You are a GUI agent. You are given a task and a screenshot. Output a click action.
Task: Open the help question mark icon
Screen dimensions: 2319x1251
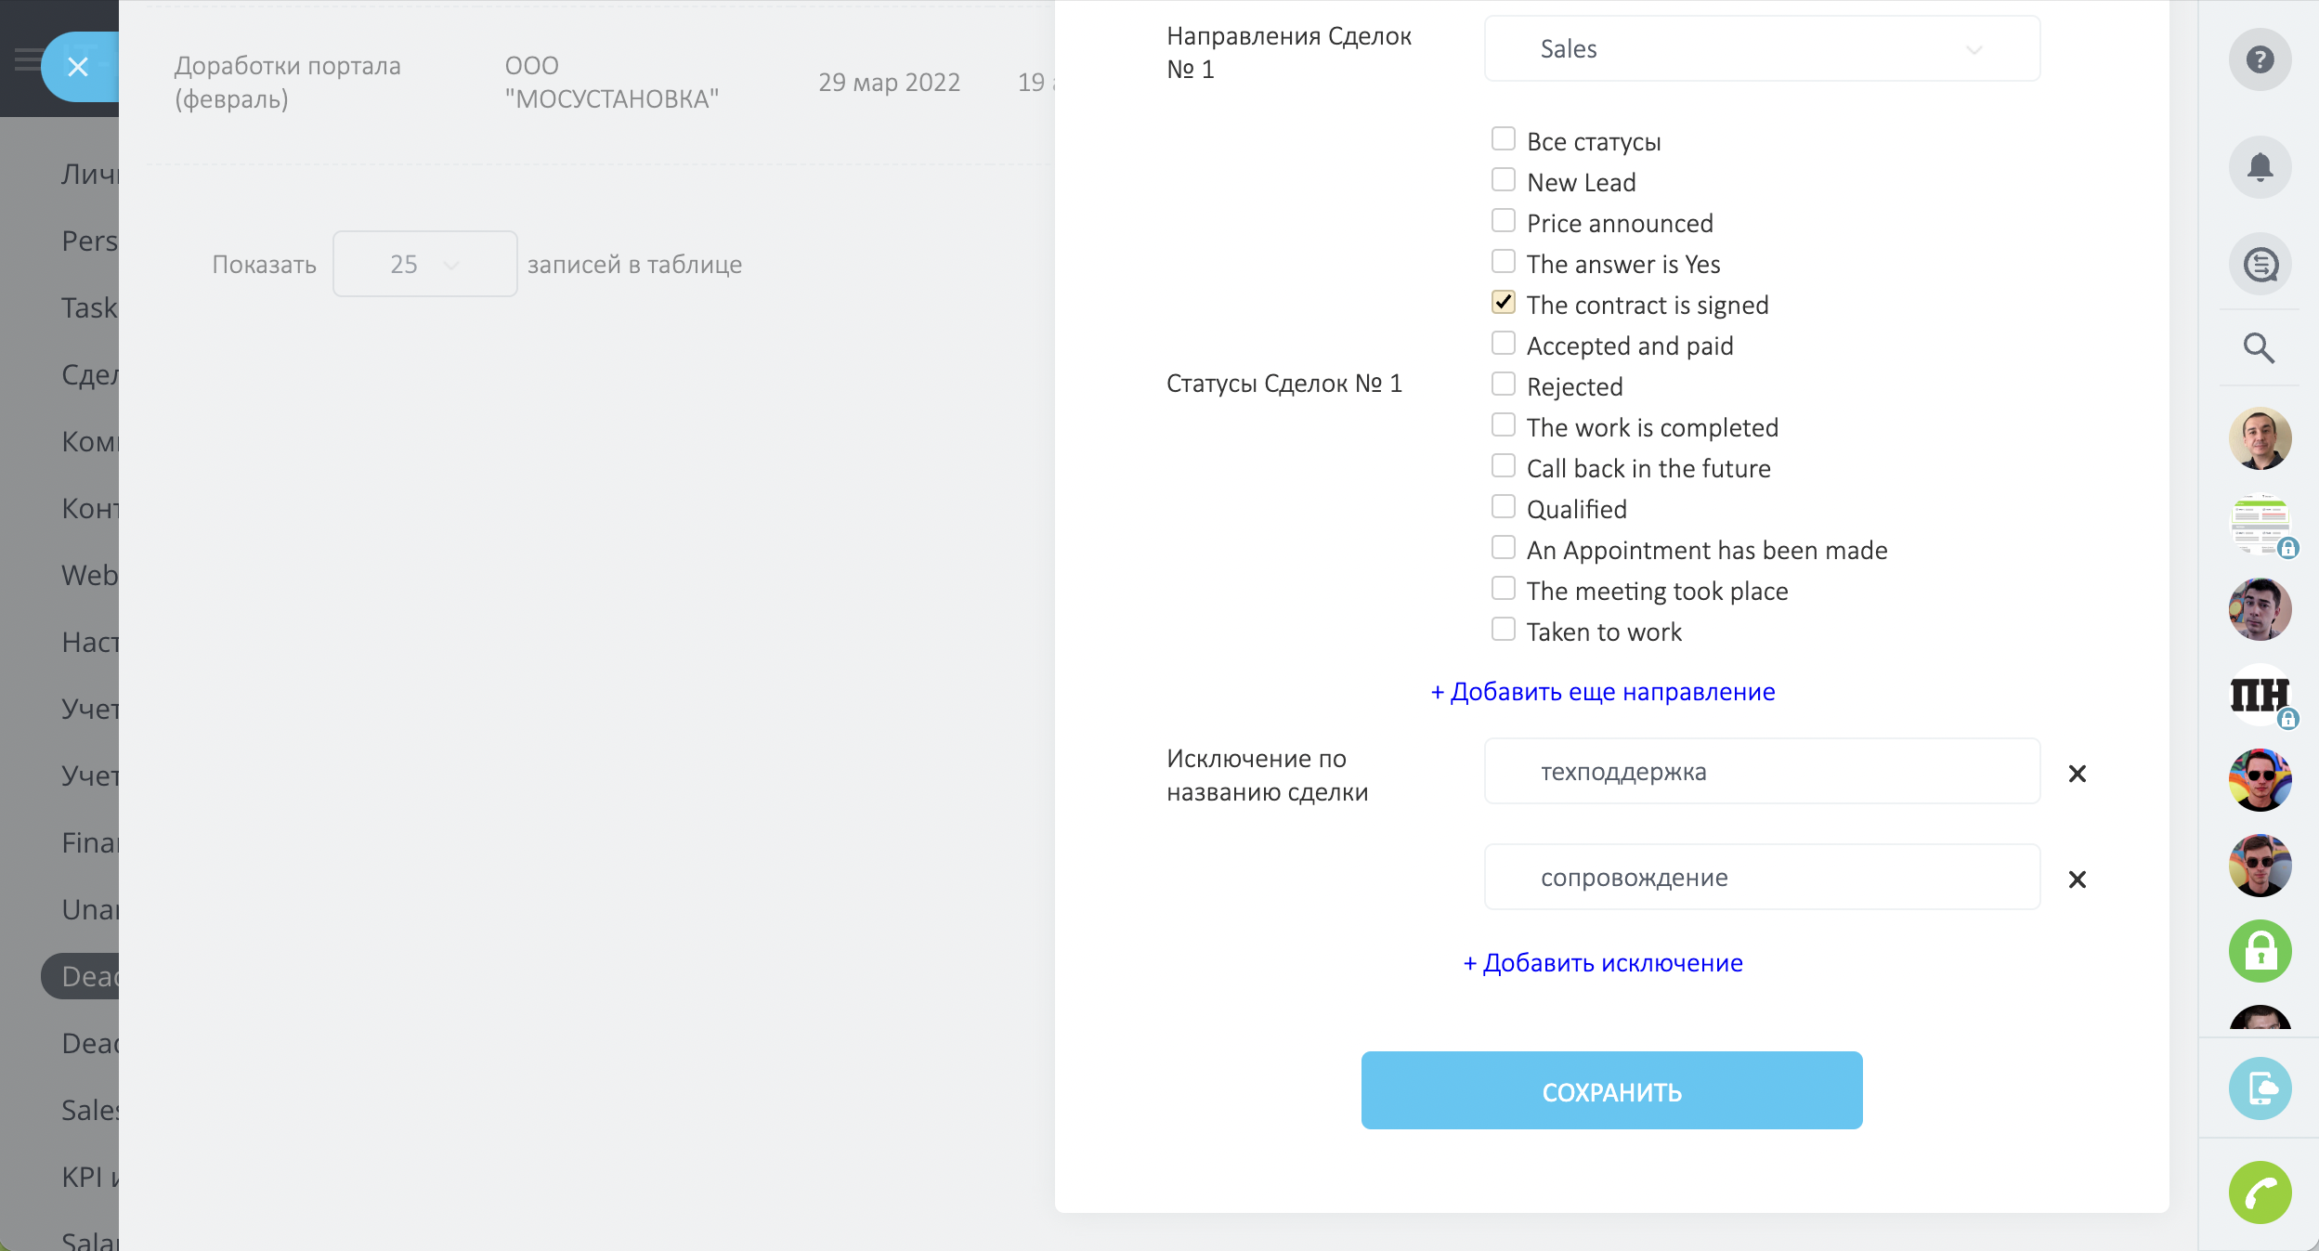click(2260, 60)
